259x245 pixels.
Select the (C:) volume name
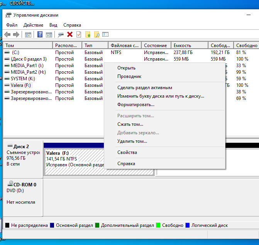coord(15,52)
